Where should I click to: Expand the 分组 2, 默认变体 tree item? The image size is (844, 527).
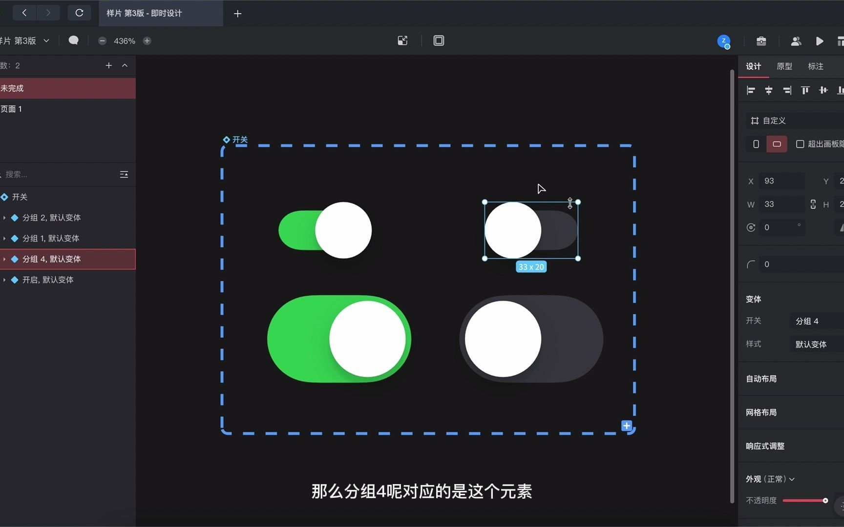click(4, 218)
